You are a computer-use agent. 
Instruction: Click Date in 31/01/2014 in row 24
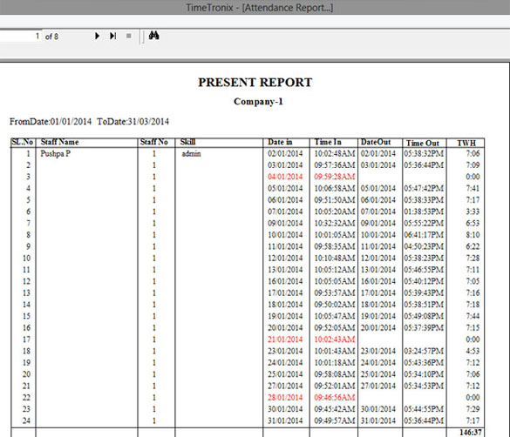(285, 420)
